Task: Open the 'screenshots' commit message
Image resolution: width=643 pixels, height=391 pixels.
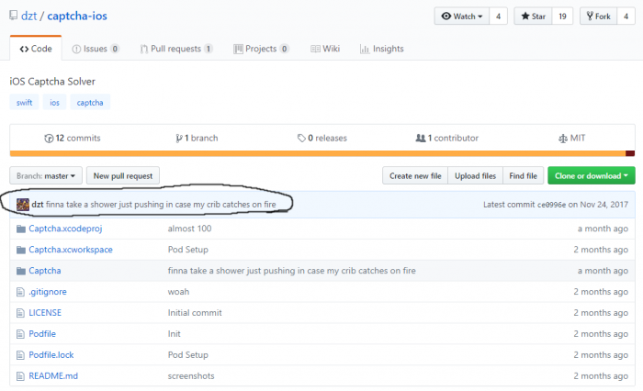Action: [x=191, y=375]
